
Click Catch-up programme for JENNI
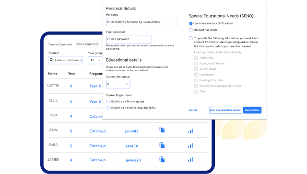[x=97, y=131]
